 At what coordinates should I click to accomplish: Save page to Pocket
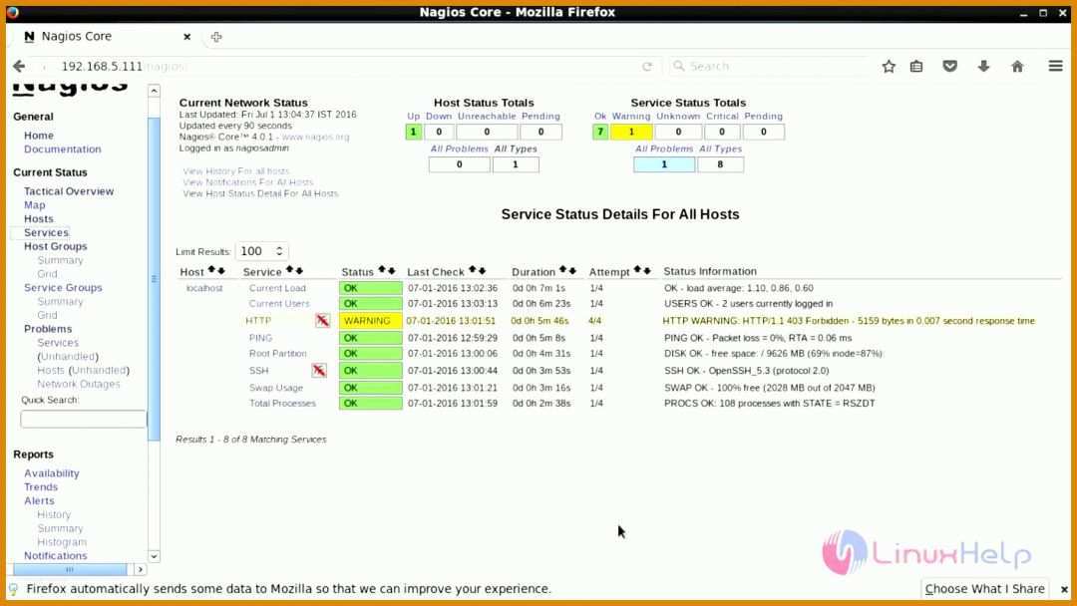pyautogui.click(x=950, y=67)
